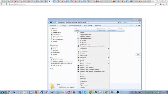Open the address bar history dropdown arrow
This screenshot has height=94, width=168.
coord(118,22)
